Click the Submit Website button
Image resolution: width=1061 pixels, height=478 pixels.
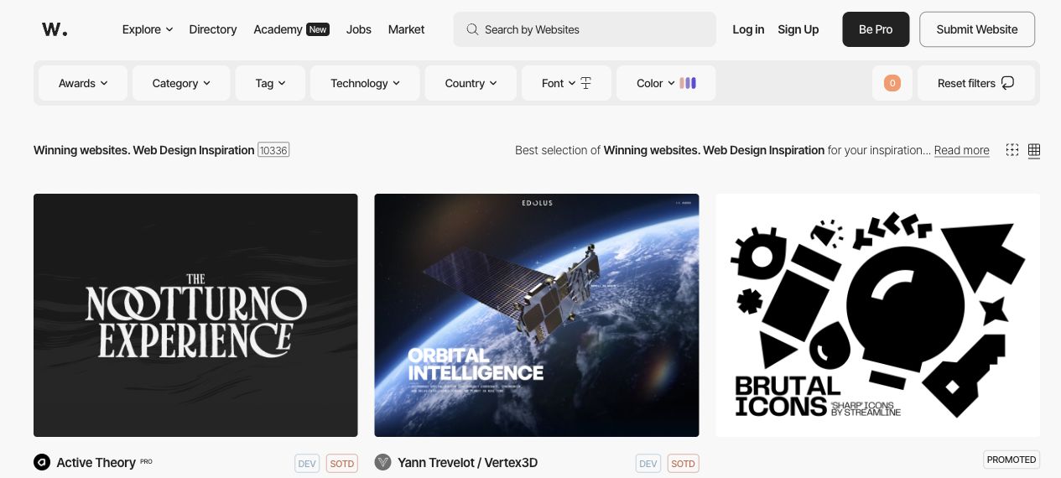(x=977, y=29)
